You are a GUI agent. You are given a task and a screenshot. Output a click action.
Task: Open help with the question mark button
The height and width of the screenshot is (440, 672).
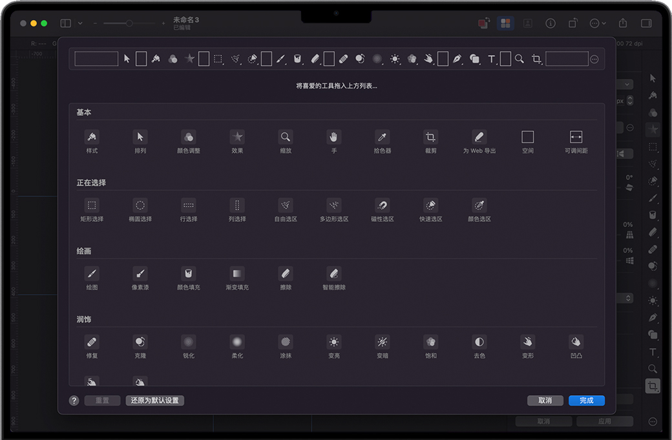pyautogui.click(x=74, y=401)
